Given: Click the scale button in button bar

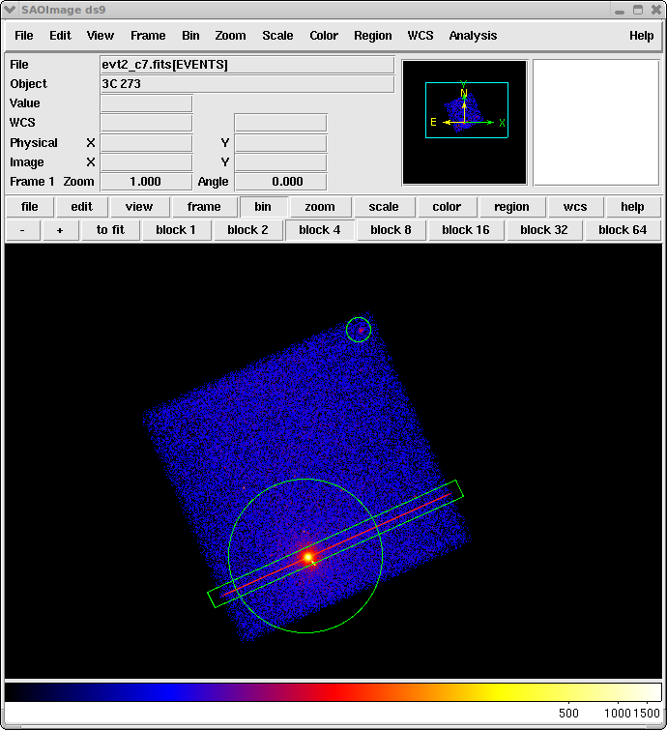Looking at the screenshot, I should click(x=384, y=207).
